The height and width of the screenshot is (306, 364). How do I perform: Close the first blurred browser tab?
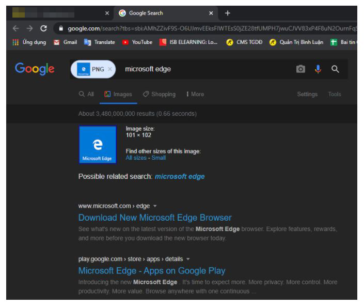pyautogui.click(x=107, y=13)
